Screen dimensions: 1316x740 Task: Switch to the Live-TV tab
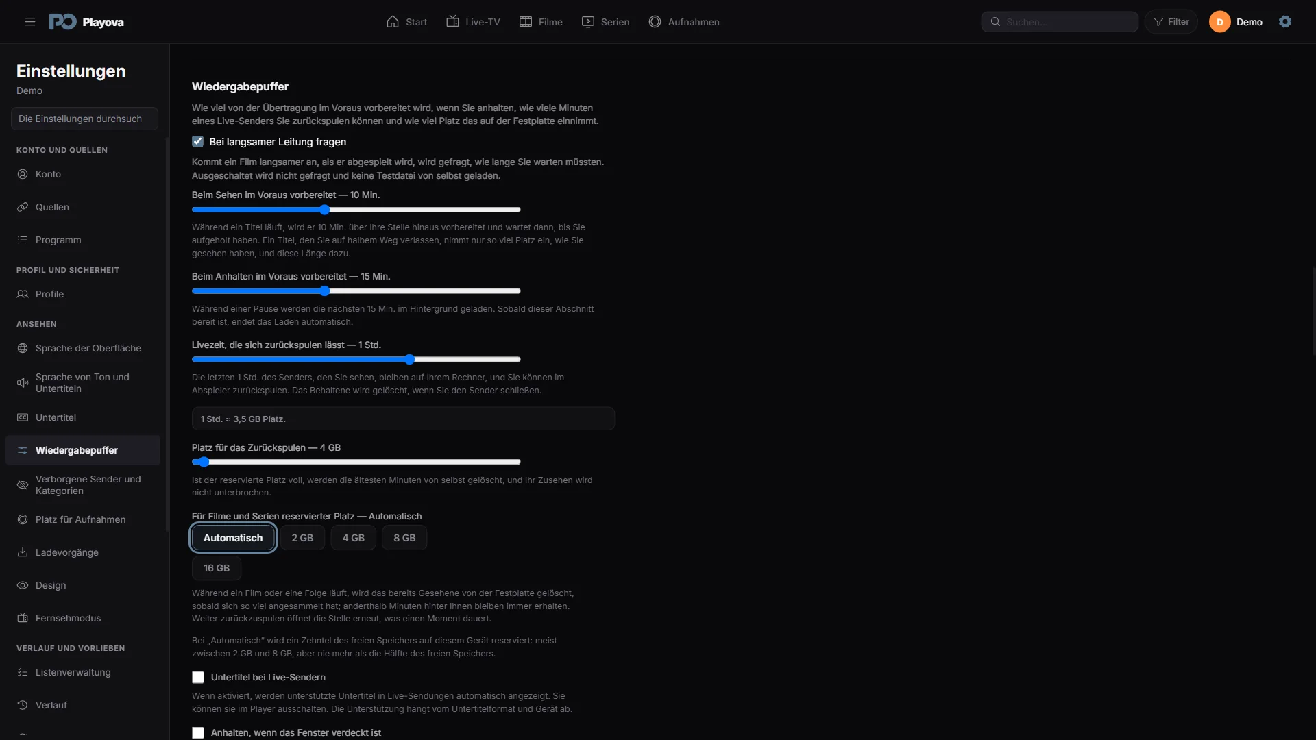(x=473, y=22)
